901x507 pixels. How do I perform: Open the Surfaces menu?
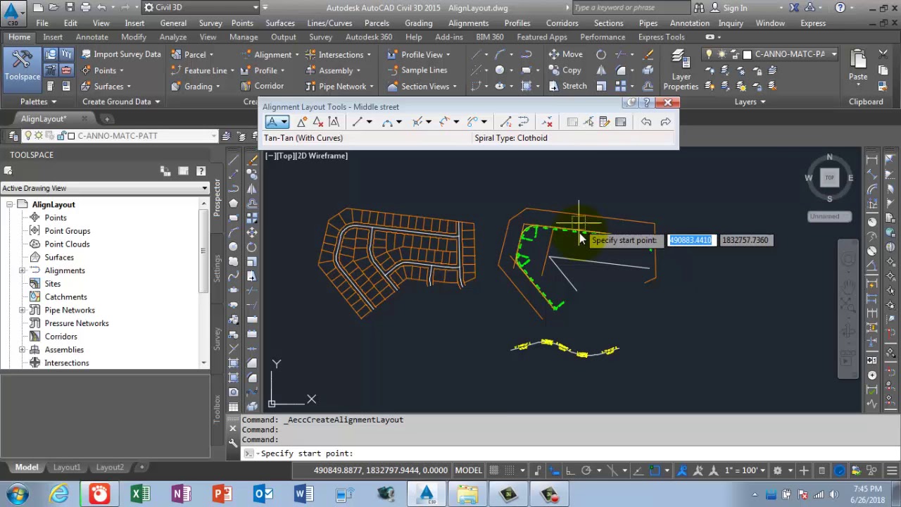[279, 23]
